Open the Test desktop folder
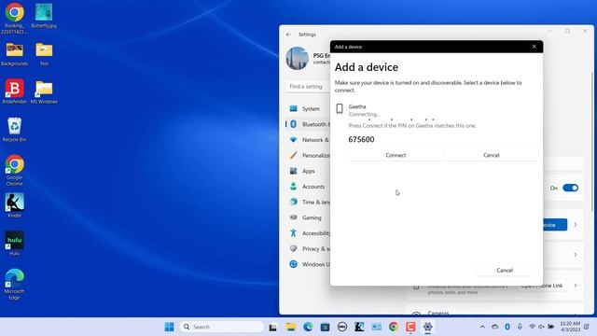 [44, 54]
